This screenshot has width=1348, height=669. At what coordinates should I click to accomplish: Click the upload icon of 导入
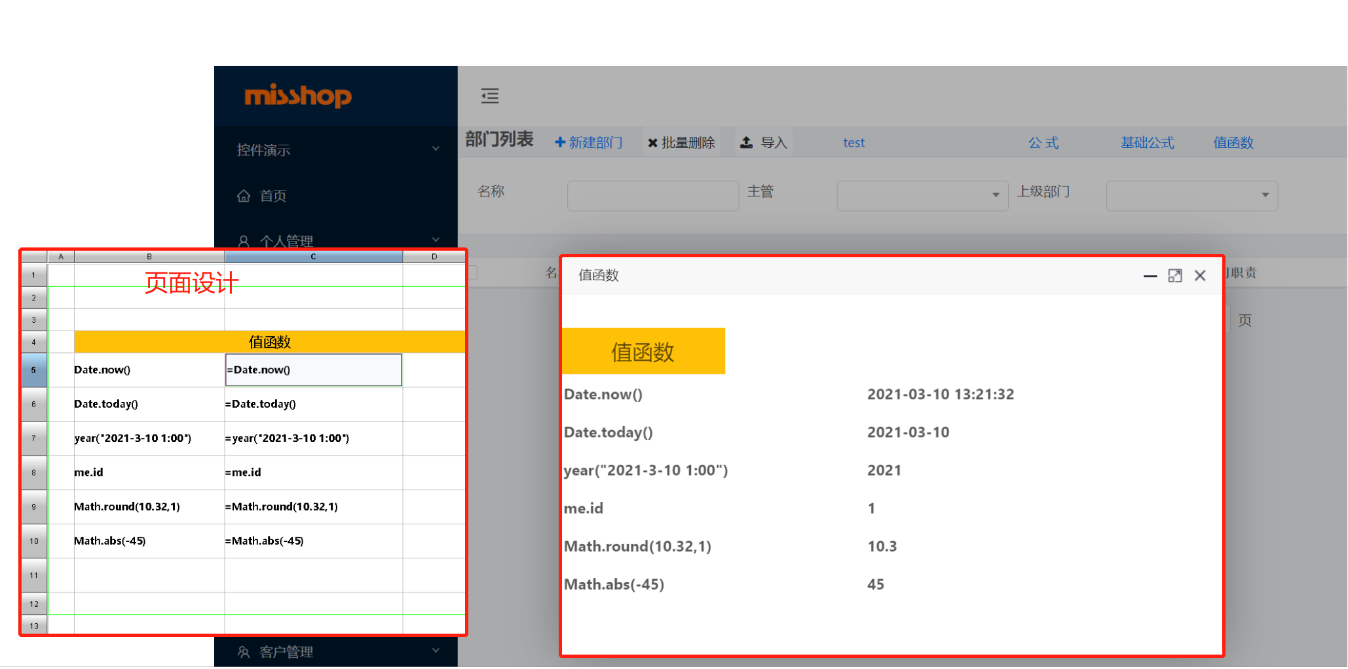coord(746,142)
